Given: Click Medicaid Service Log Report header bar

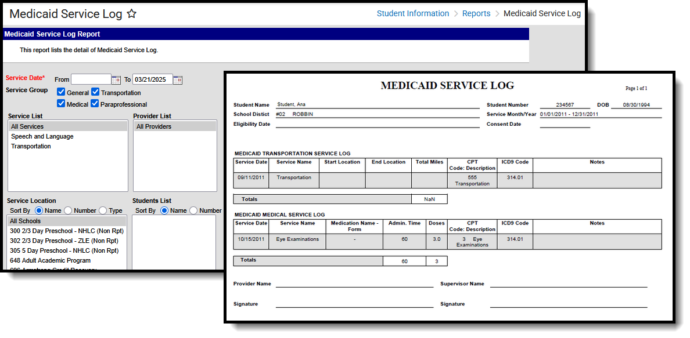Looking at the screenshot, I should (266, 34).
